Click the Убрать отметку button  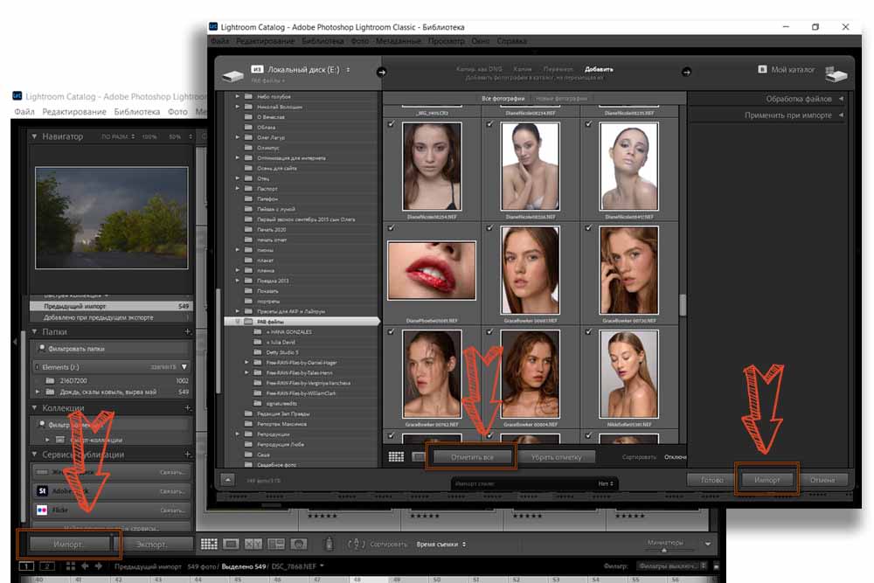tap(556, 457)
